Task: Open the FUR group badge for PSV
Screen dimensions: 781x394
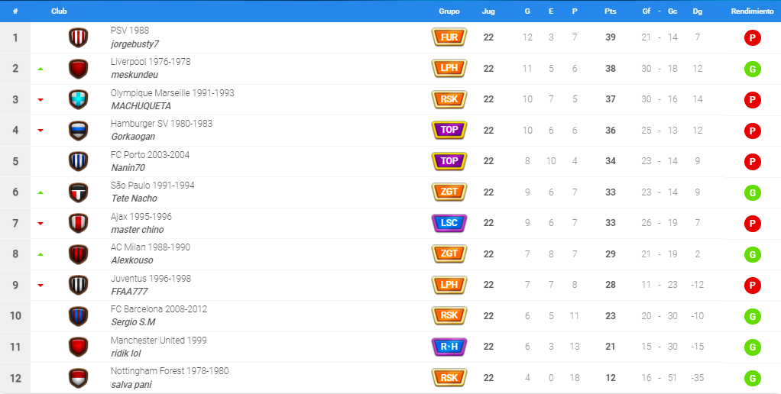Action: click(x=449, y=37)
